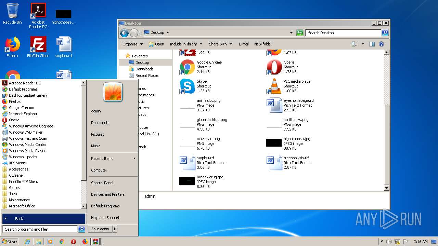Select nightchoose desktop image icon
The height and width of the screenshot is (246, 438).
(64, 17)
